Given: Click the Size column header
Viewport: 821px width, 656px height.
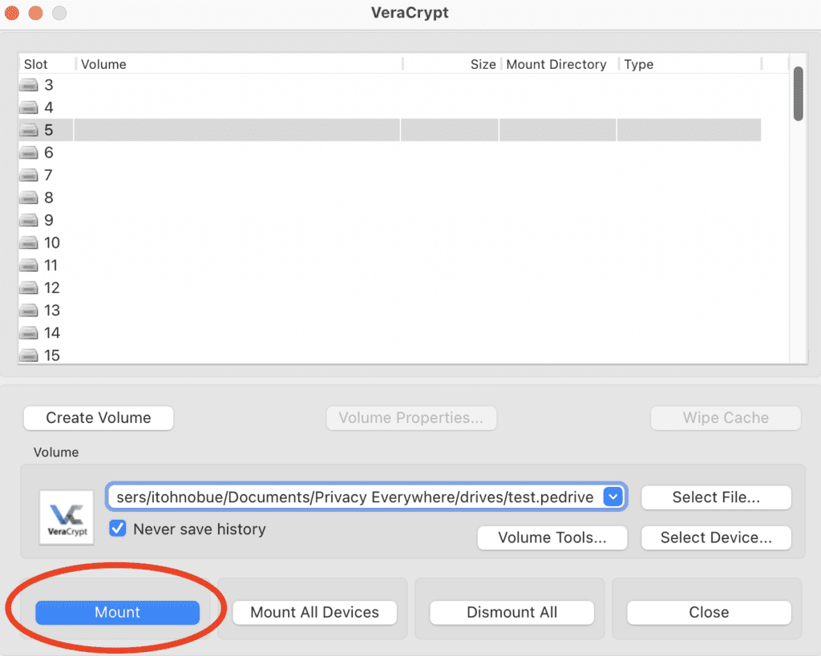Looking at the screenshot, I should pyautogui.click(x=452, y=64).
